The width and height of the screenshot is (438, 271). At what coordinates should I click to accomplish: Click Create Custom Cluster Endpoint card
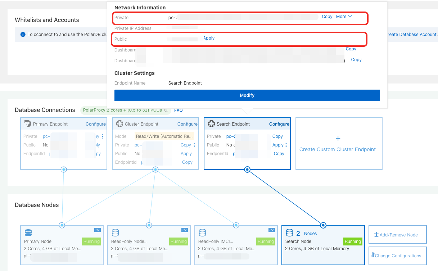click(x=339, y=143)
